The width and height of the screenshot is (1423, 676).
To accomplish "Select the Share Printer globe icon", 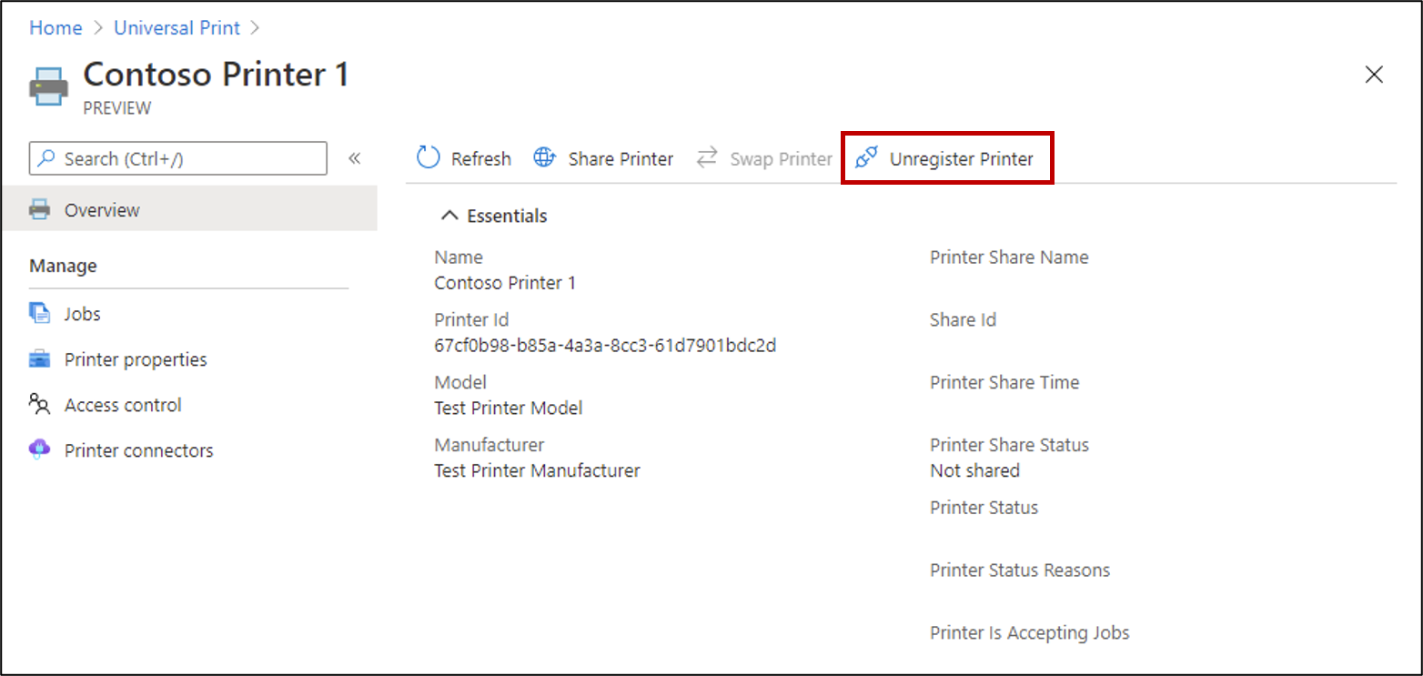I will pos(544,157).
